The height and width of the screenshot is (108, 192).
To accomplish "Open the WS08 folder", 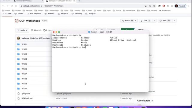I will click(x=24, y=79).
